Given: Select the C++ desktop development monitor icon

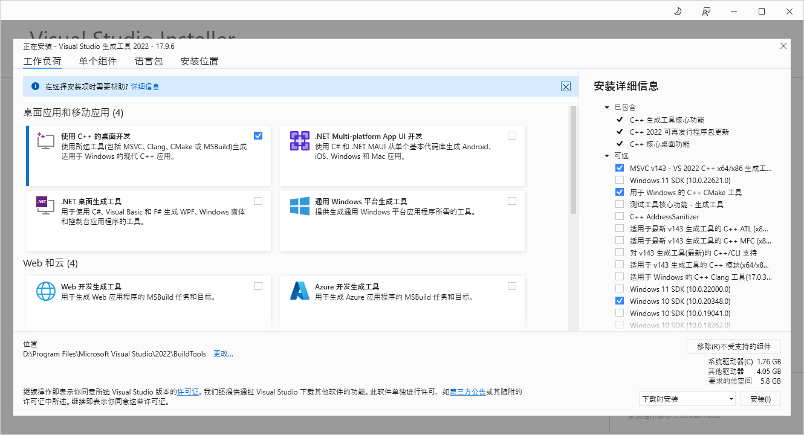Looking at the screenshot, I should point(45,140).
